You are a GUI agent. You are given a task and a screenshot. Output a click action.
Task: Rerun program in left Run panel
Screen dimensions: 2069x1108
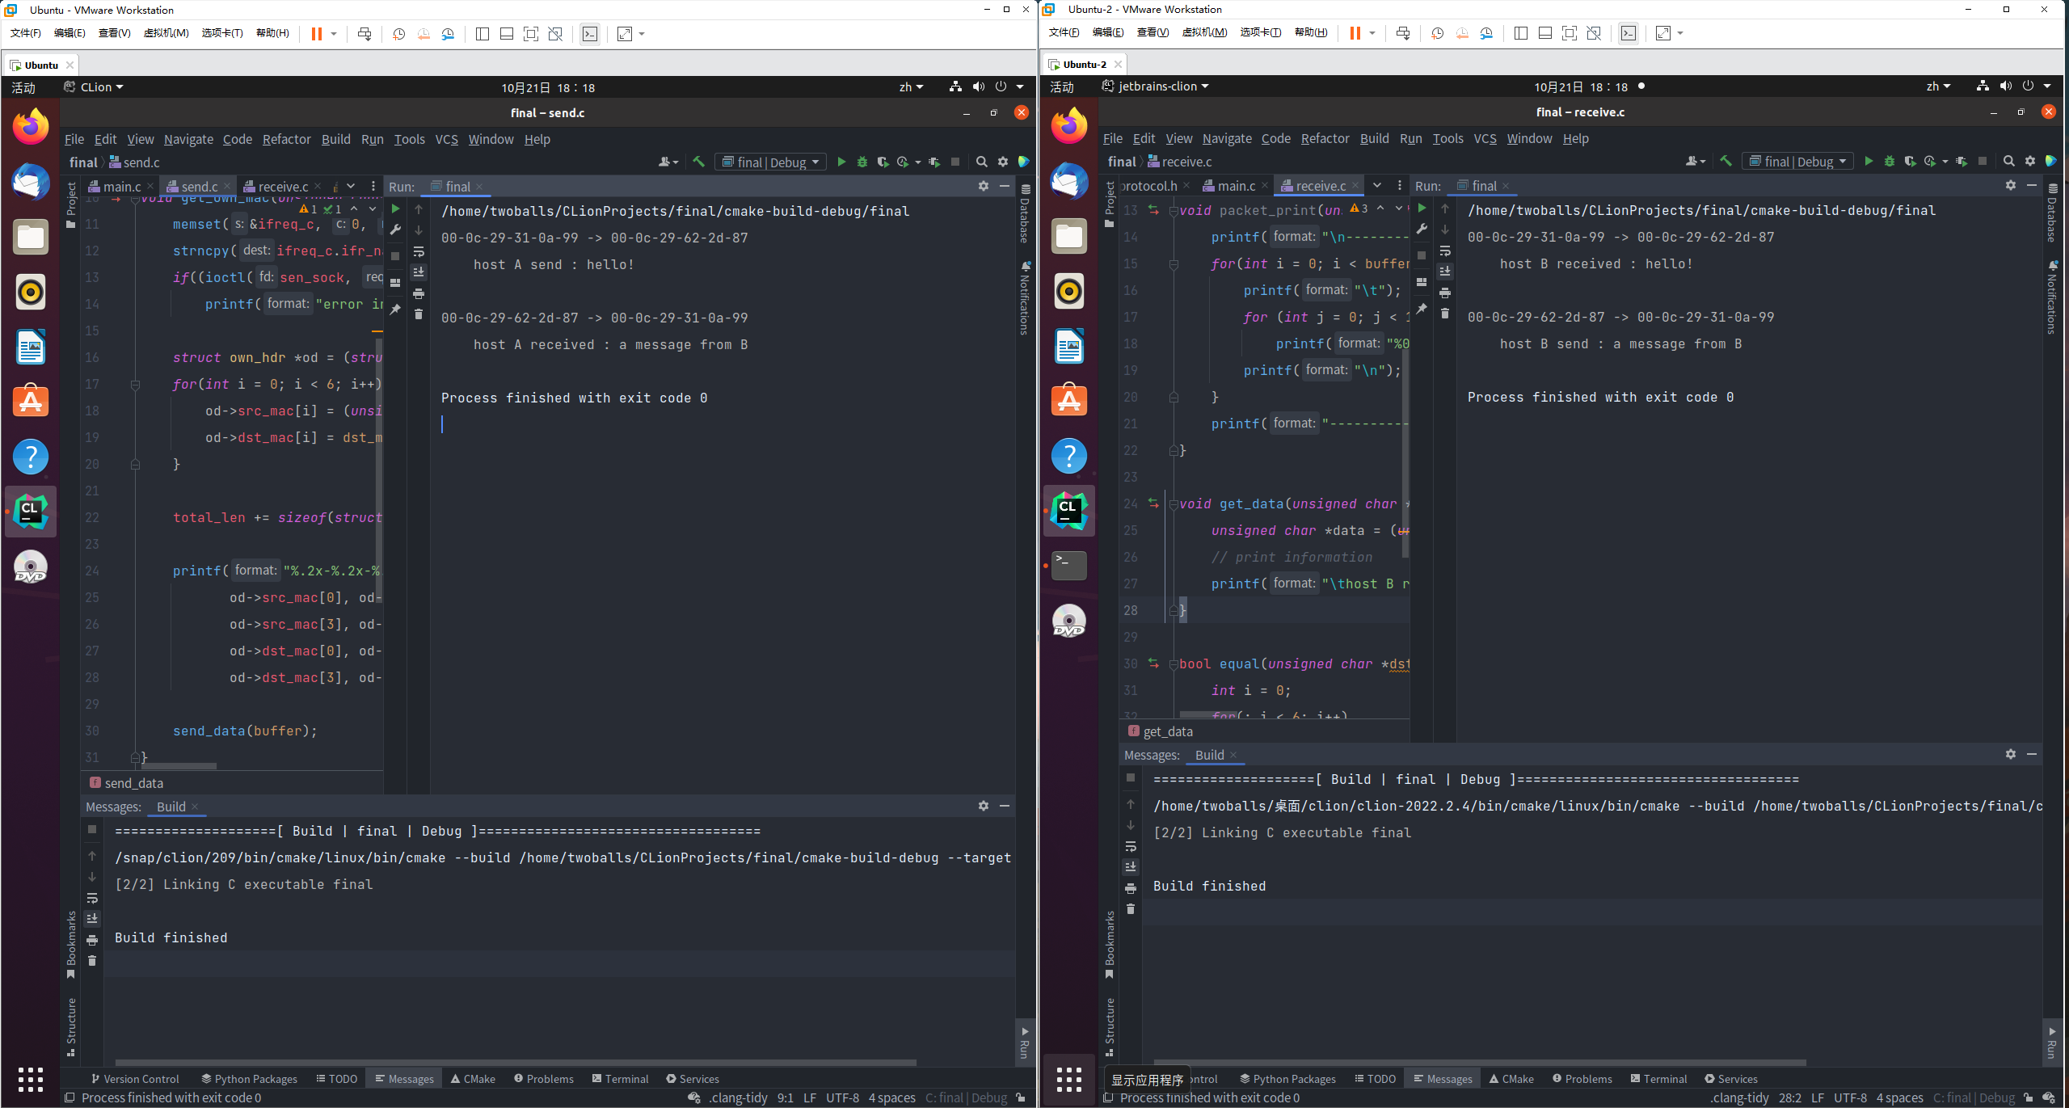[x=395, y=209]
